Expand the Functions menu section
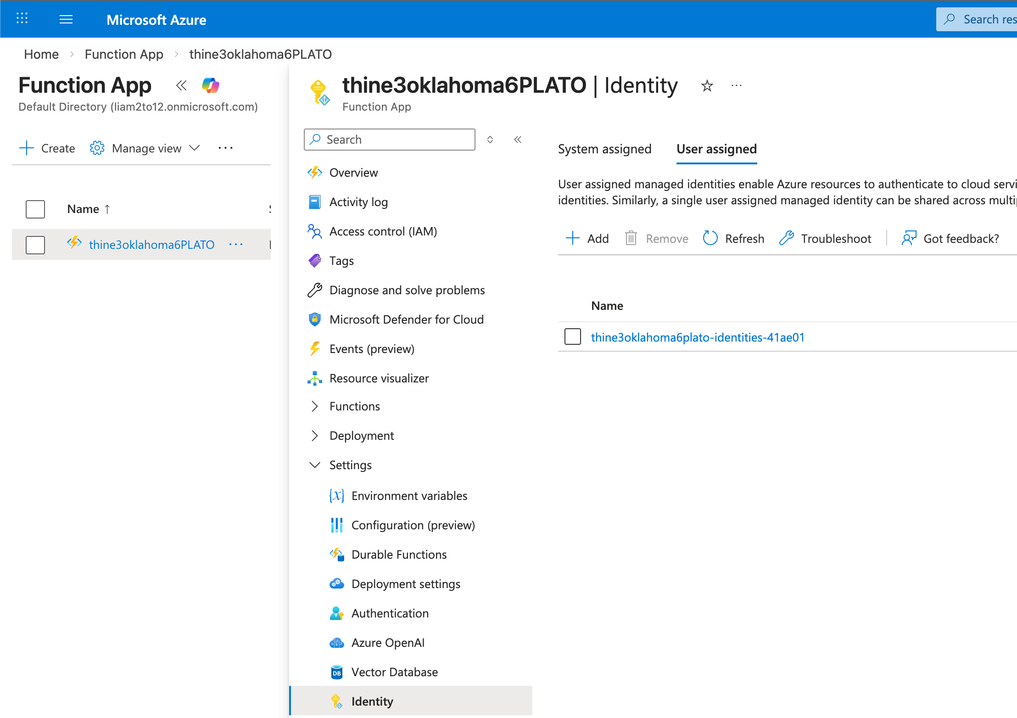Viewport: 1017px width, 718px height. click(x=314, y=406)
